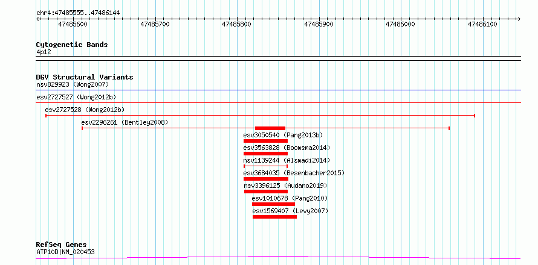The height and width of the screenshot is (265, 538).
Task: Open variant esv2296261 (Bentley2008) label
Action: pyautogui.click(x=125, y=122)
